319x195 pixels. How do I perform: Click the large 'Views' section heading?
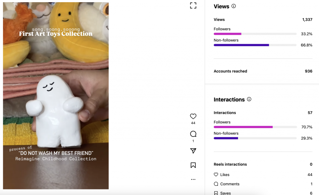coord(221,7)
